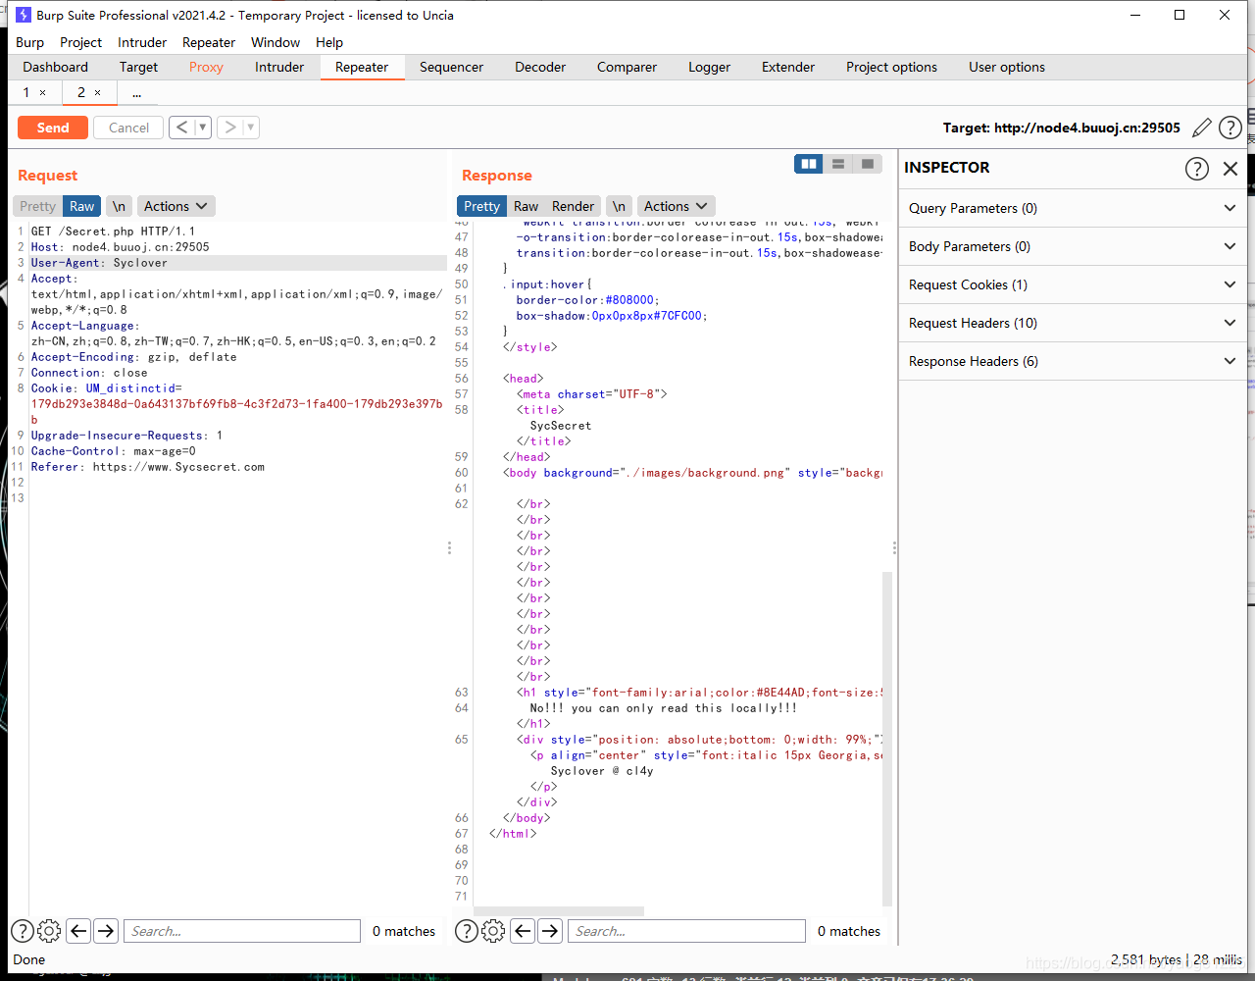Expand Request Headers (10) section
Image resolution: width=1255 pixels, height=981 pixels.
[1073, 323]
